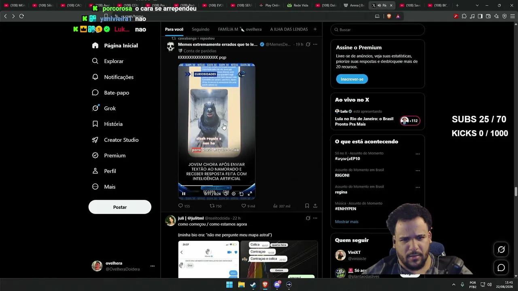The height and width of the screenshot is (291, 518).
Task: Open Brave Leo AI assistant
Action: (x=496, y=16)
